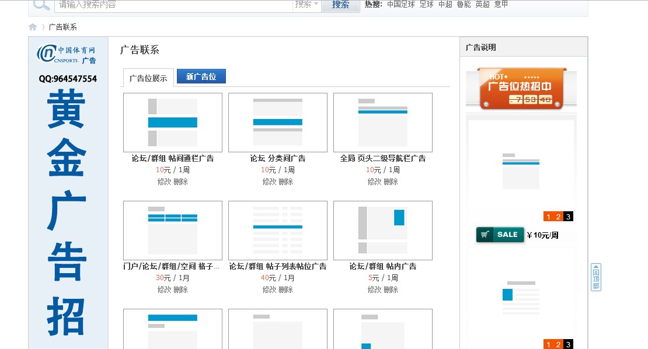This screenshot has width=648, height=349.
Task: Open the blue 新广告位 tab
Action: [x=201, y=76]
